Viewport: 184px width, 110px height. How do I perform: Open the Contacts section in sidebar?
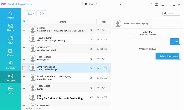click(x=10, y=65)
